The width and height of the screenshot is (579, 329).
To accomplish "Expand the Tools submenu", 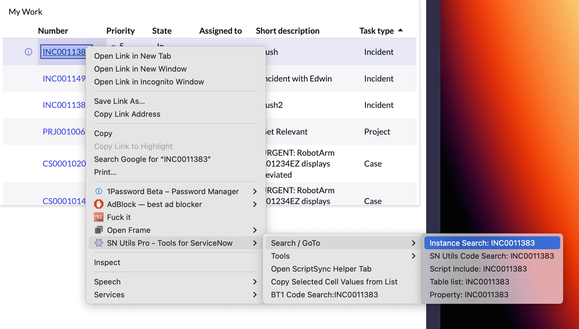I will (280, 256).
